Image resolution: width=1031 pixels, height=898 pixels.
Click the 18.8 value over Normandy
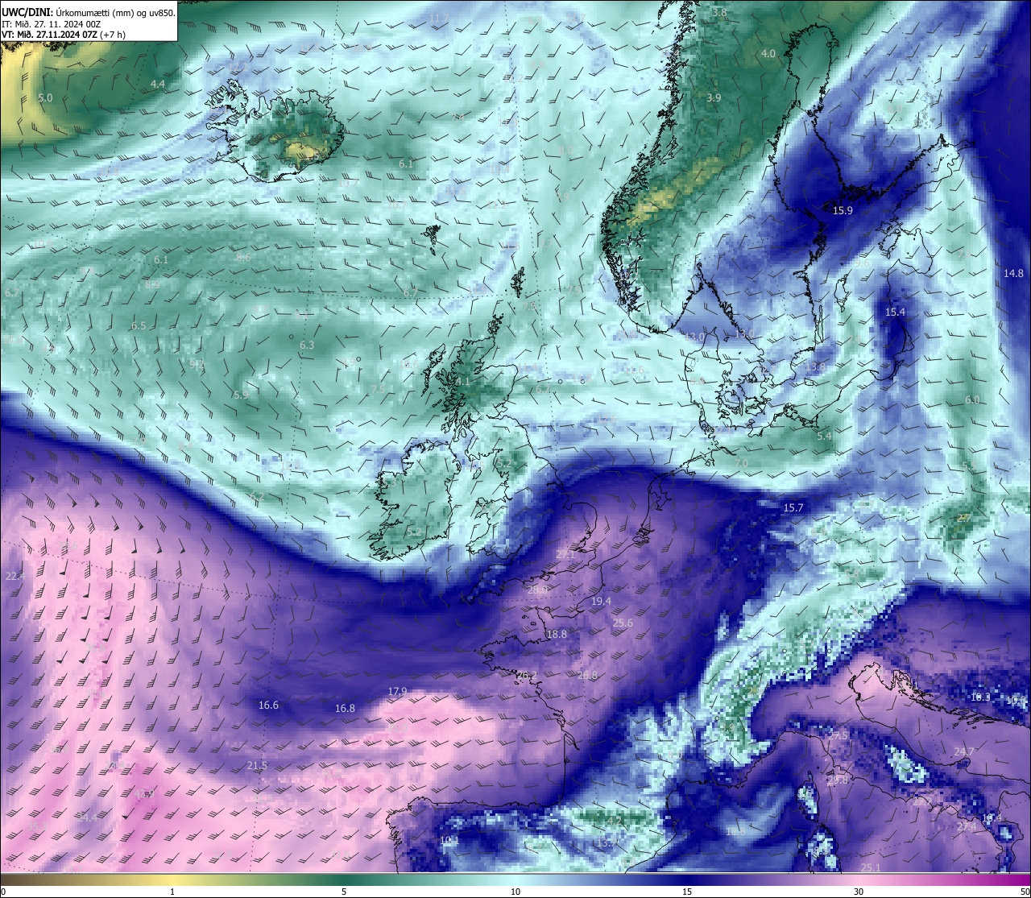click(x=557, y=634)
